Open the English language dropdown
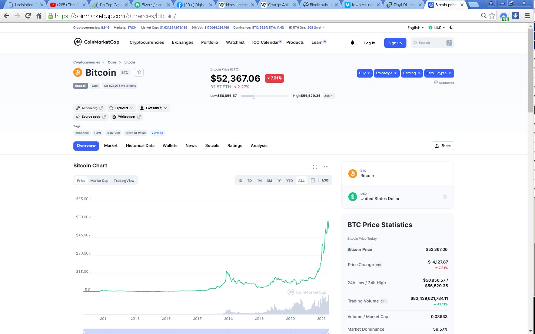535x334 pixels. coord(416,28)
